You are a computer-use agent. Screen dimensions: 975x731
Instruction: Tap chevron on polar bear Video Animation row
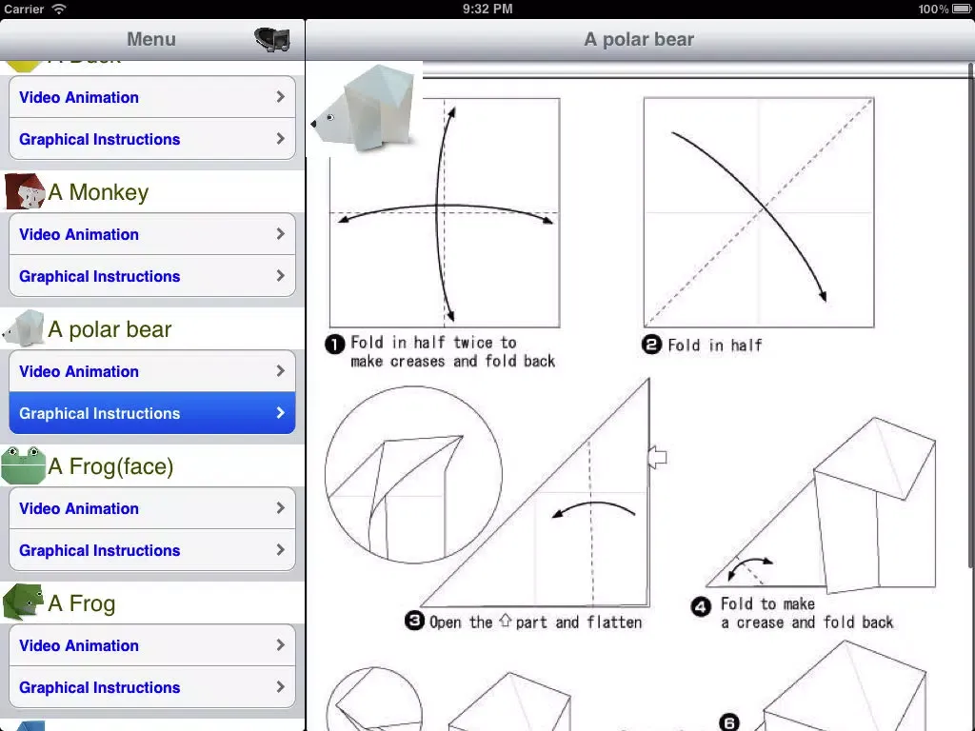coord(281,370)
